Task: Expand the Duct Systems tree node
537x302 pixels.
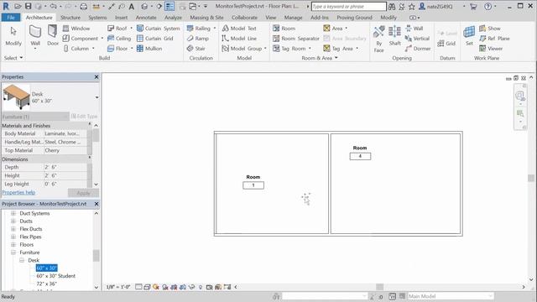Action: click(13, 213)
